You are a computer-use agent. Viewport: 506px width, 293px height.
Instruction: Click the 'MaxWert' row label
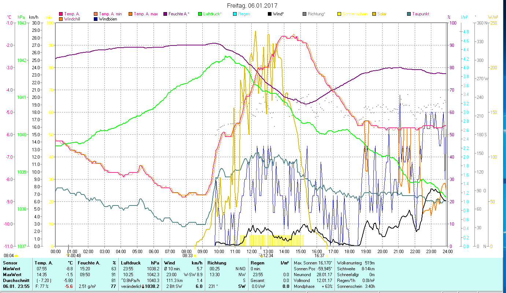pos(12,274)
